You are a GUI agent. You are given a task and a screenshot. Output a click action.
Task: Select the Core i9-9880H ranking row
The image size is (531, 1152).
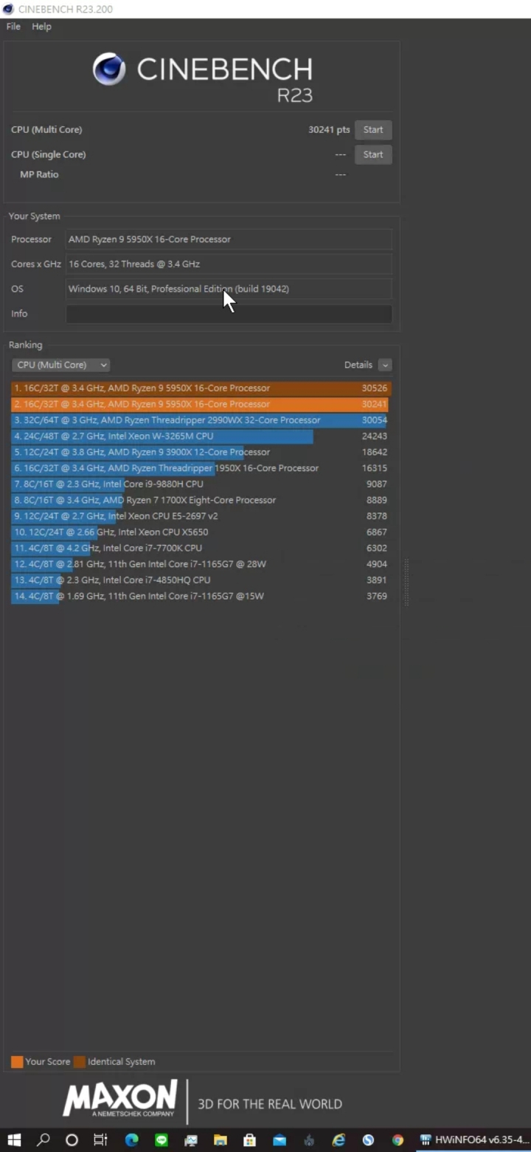point(201,484)
